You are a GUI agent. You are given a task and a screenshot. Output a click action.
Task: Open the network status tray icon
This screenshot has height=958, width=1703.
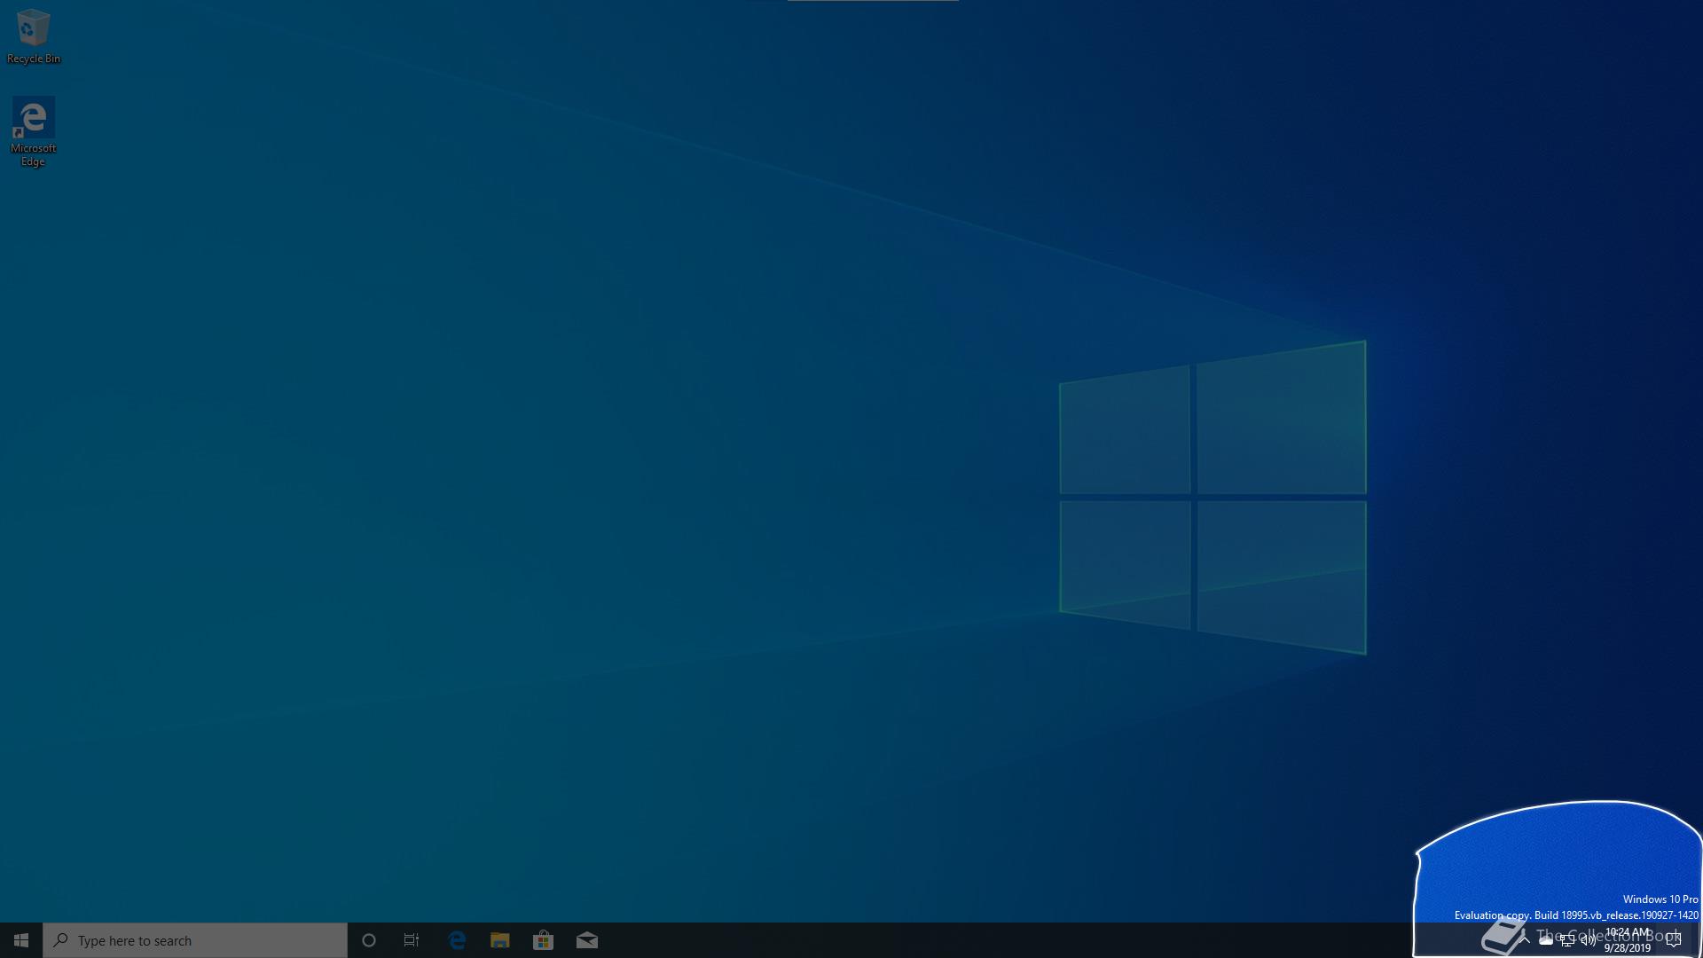(1567, 940)
